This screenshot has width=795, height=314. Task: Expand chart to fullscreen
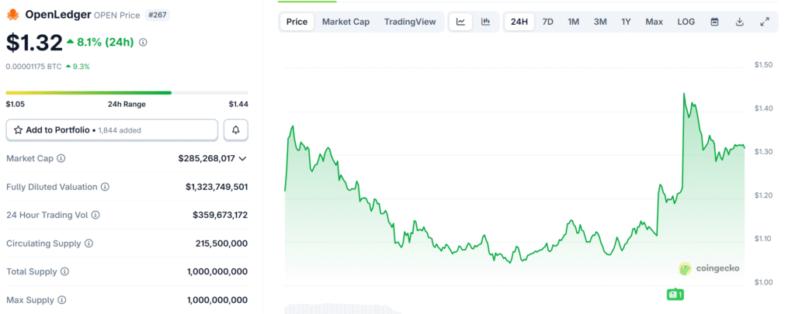[x=765, y=22]
